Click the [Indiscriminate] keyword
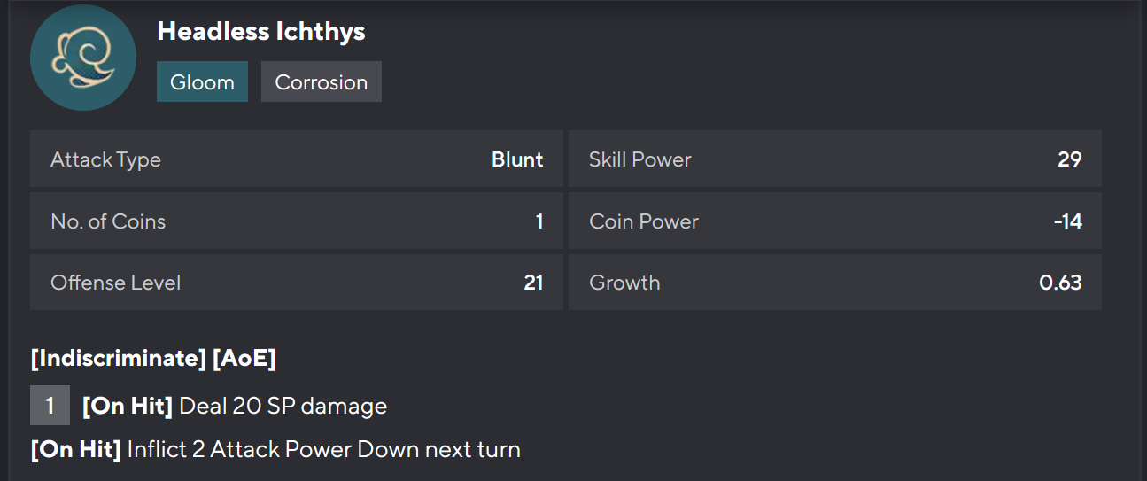 118,359
